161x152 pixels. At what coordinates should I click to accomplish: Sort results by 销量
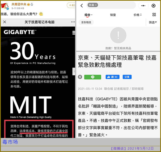point(113,15)
